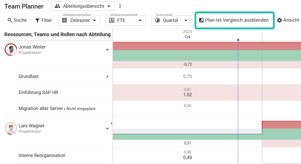Collapse Lars Wagner's resource row
Screen dimensions: 301x164
pos(107,128)
